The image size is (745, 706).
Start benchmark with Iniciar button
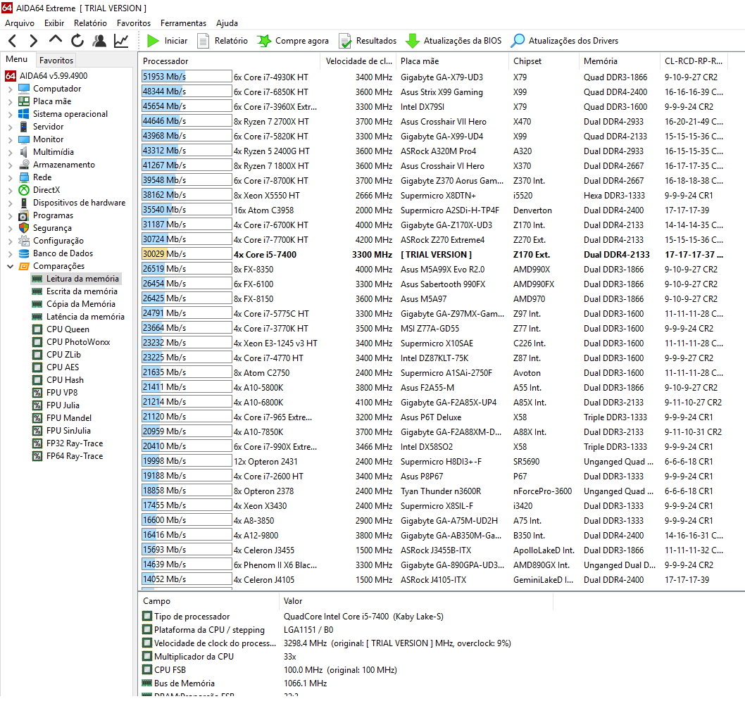167,41
